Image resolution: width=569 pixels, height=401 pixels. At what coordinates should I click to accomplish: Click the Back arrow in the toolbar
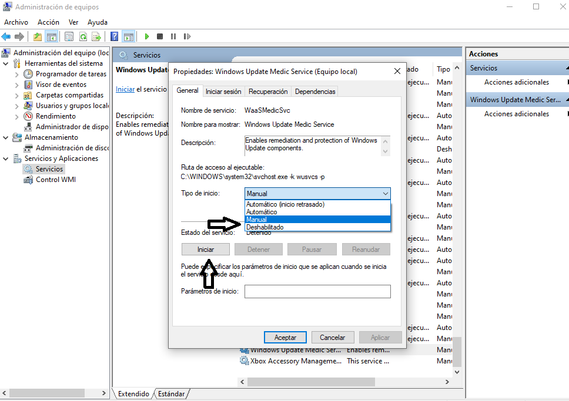(6, 36)
